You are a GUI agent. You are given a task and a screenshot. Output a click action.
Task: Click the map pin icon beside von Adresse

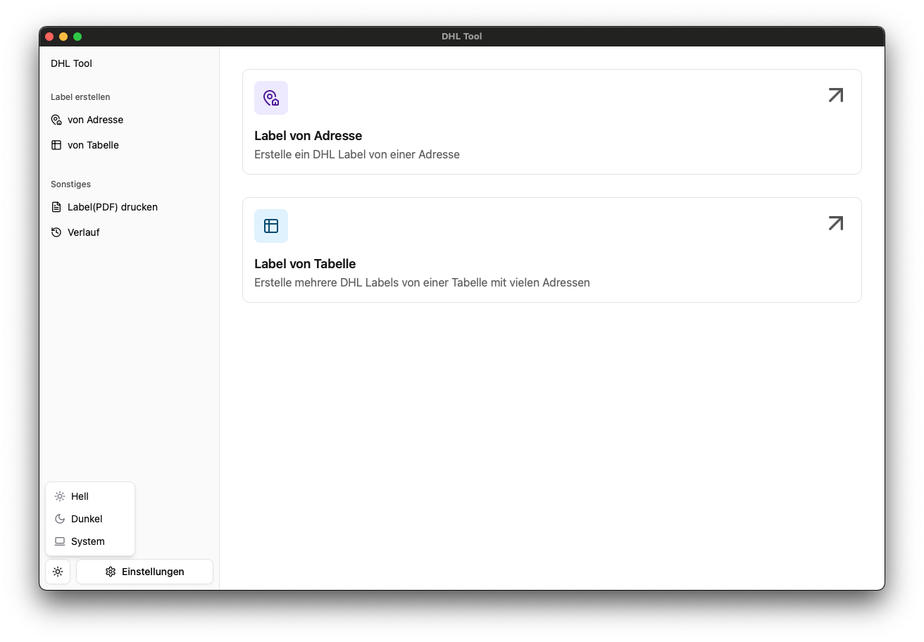pyautogui.click(x=56, y=120)
